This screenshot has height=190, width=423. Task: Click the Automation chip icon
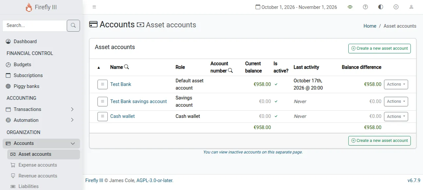tap(8, 120)
